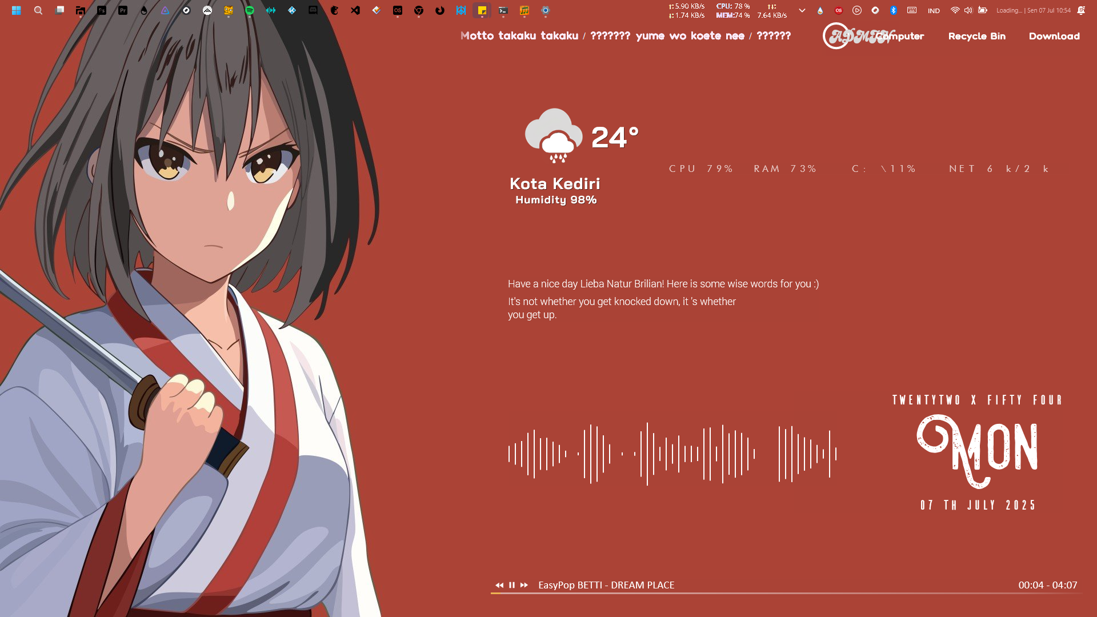Open the black flame browser icon
This screenshot has height=617, width=1097.
click(440, 10)
